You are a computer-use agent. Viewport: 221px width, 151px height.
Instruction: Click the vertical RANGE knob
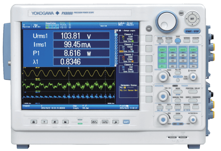point(163,77)
